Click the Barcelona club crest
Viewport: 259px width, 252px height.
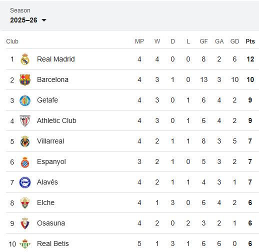(x=25, y=79)
